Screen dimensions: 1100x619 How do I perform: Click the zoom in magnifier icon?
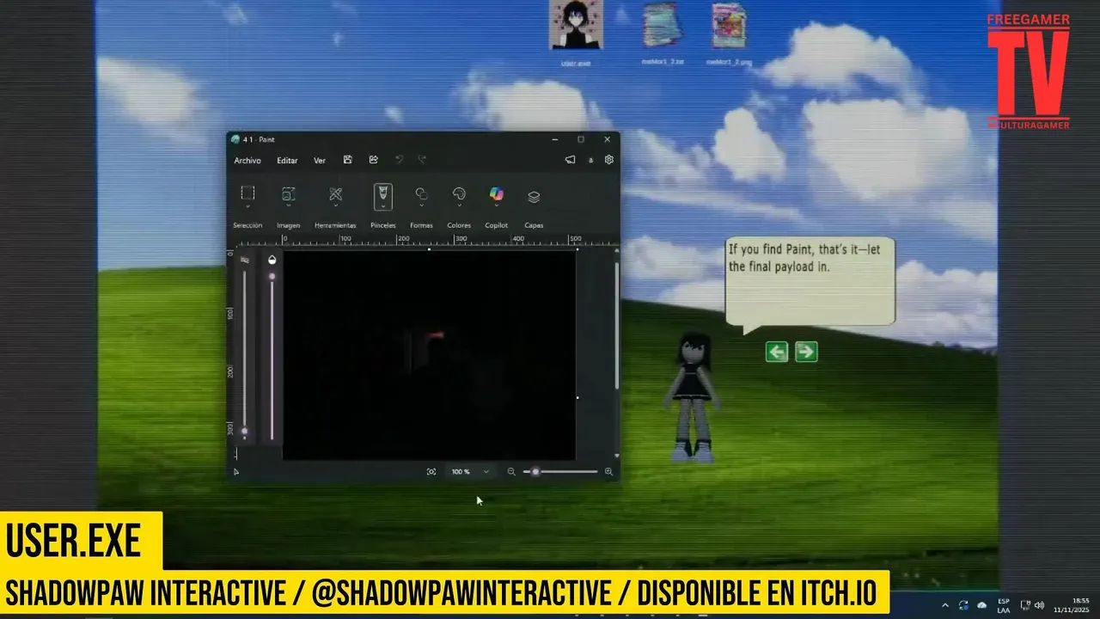click(x=608, y=472)
